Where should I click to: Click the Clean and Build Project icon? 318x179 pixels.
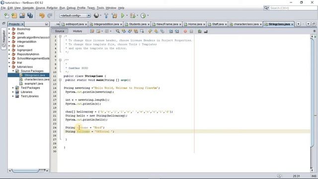[114, 15]
